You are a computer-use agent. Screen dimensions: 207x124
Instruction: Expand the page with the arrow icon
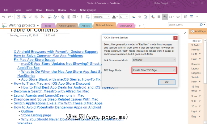(185, 32)
